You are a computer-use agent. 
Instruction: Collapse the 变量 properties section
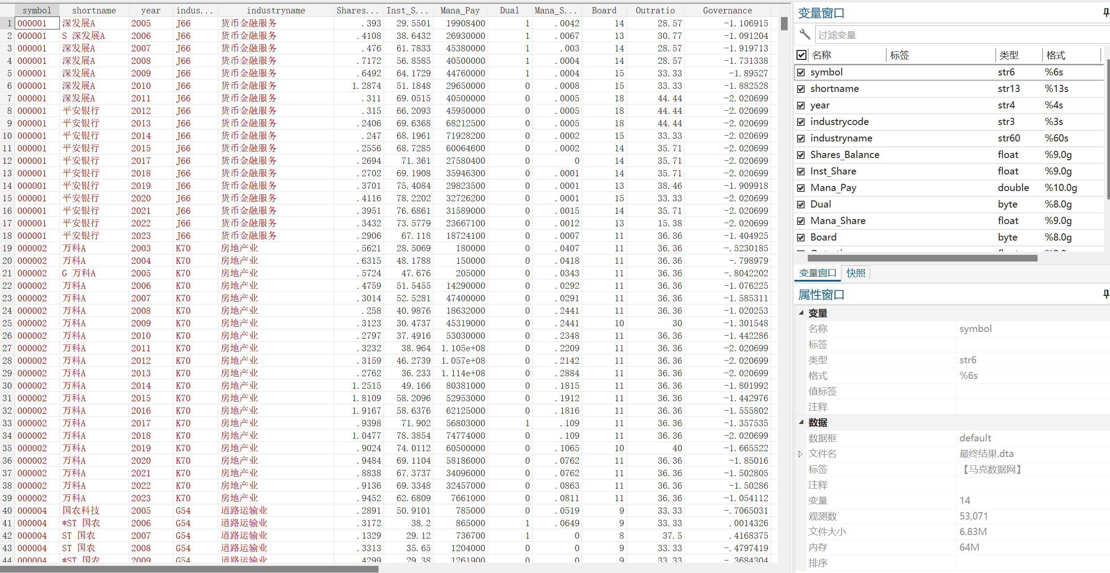(x=801, y=313)
